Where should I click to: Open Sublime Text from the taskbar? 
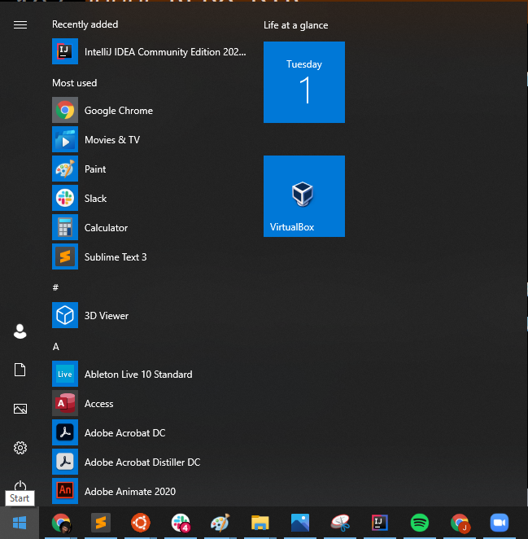click(x=101, y=523)
